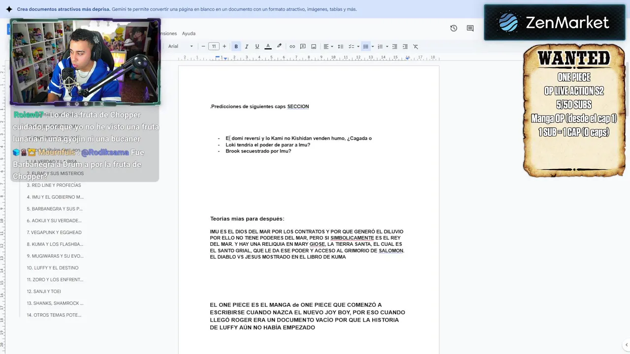Insert a link using the link icon
This screenshot has width=630, height=354.
[x=292, y=46]
